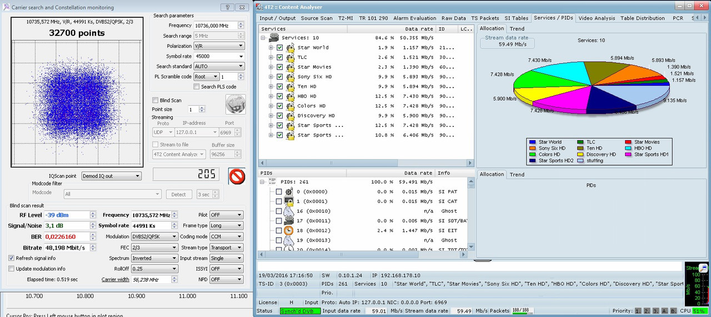711x317 pixels.
Task: Click the magnifier icon on the stream meter
Action: pos(703,267)
